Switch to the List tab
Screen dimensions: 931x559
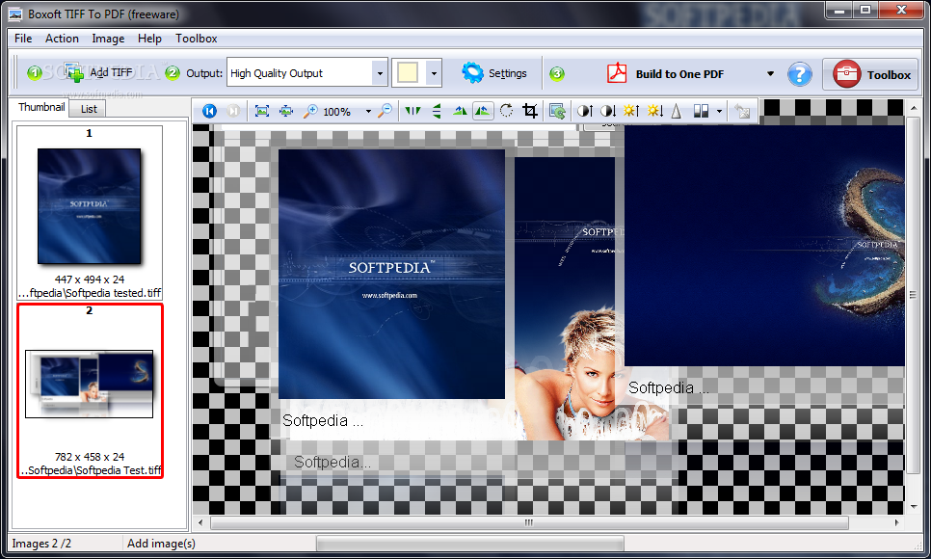pyautogui.click(x=89, y=109)
